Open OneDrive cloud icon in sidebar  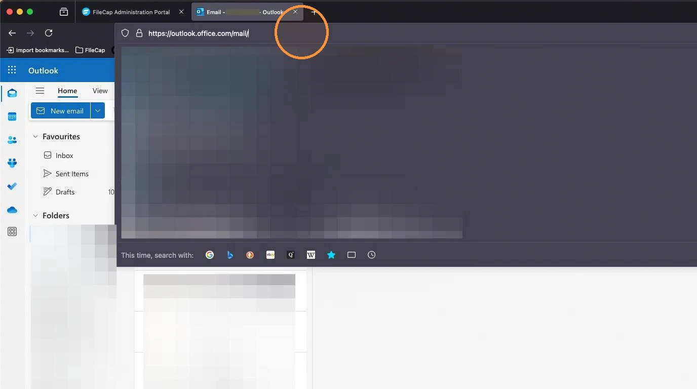12,210
